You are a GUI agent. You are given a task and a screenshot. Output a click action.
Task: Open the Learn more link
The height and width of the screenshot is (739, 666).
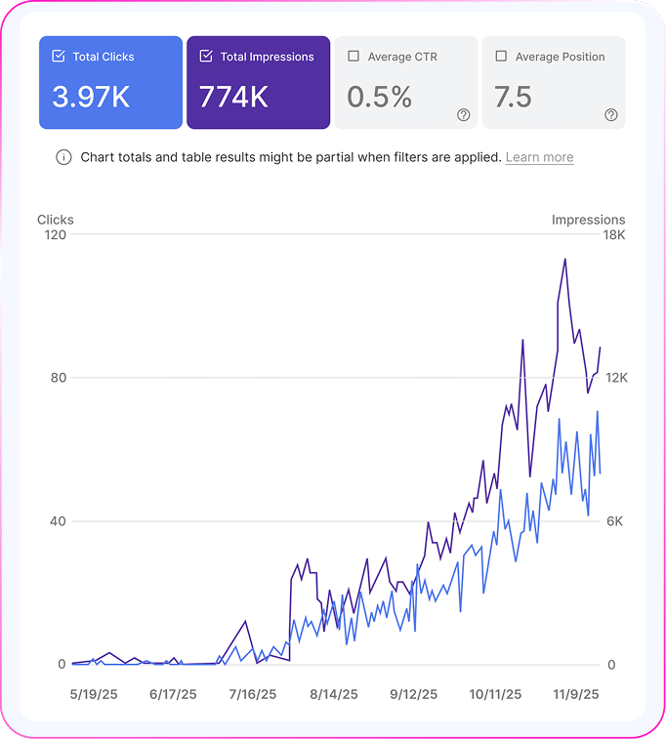click(539, 157)
